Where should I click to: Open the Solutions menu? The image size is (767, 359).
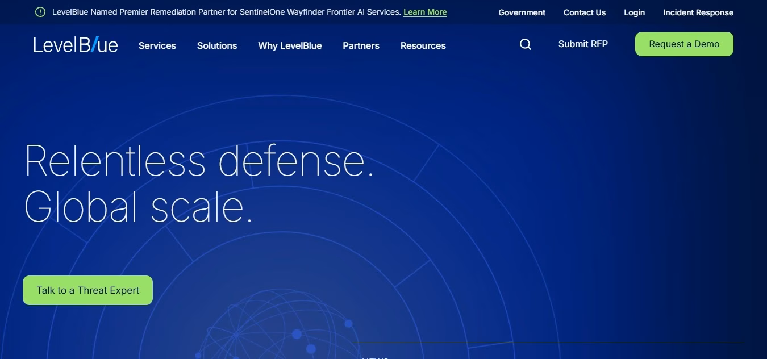[217, 45]
